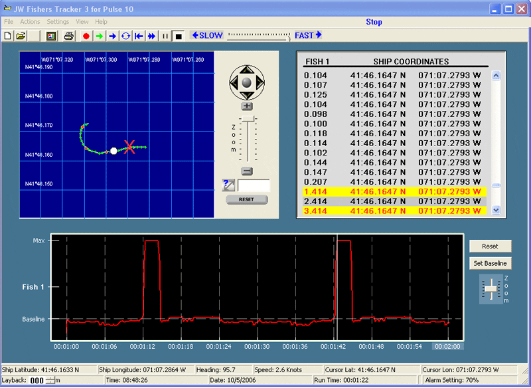
Task: Select the 0.207 reading row
Action: [394, 181]
